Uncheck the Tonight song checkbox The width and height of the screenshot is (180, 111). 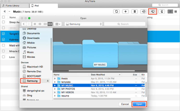(3, 34)
